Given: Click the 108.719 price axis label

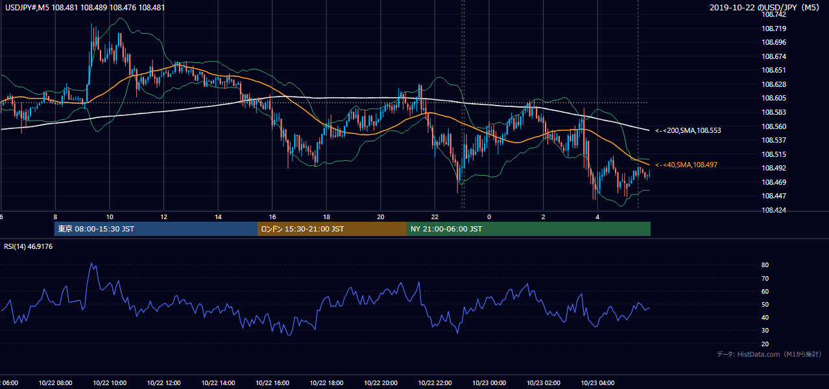Looking at the screenshot, I should click(774, 29).
